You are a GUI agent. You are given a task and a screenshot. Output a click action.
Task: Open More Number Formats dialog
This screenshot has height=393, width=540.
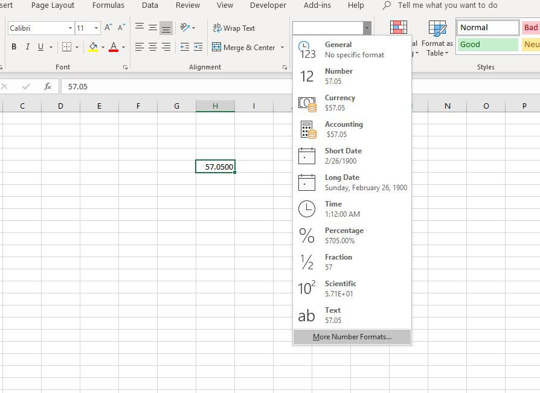pyautogui.click(x=351, y=336)
